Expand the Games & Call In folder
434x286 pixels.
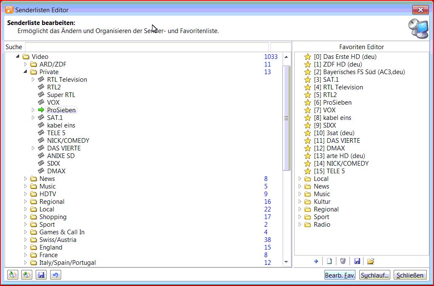(25, 232)
